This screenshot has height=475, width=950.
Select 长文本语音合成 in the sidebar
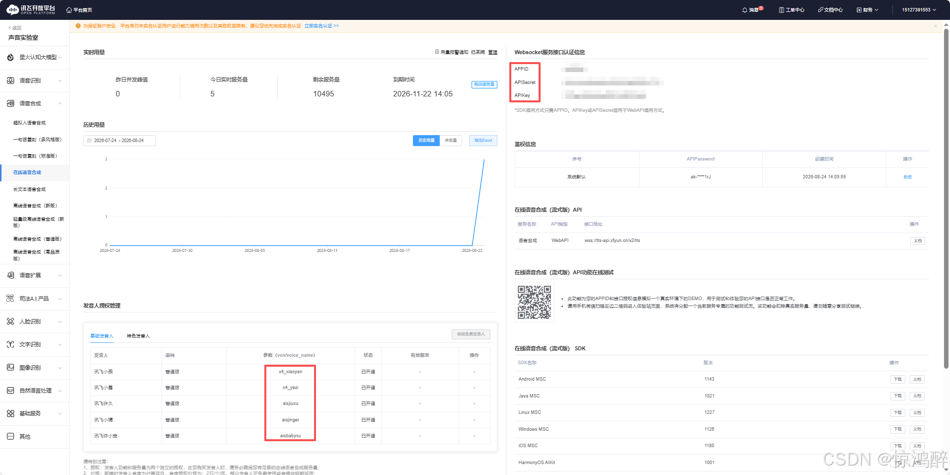[x=29, y=189]
